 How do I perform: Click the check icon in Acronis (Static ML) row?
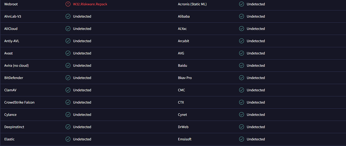[242, 4]
